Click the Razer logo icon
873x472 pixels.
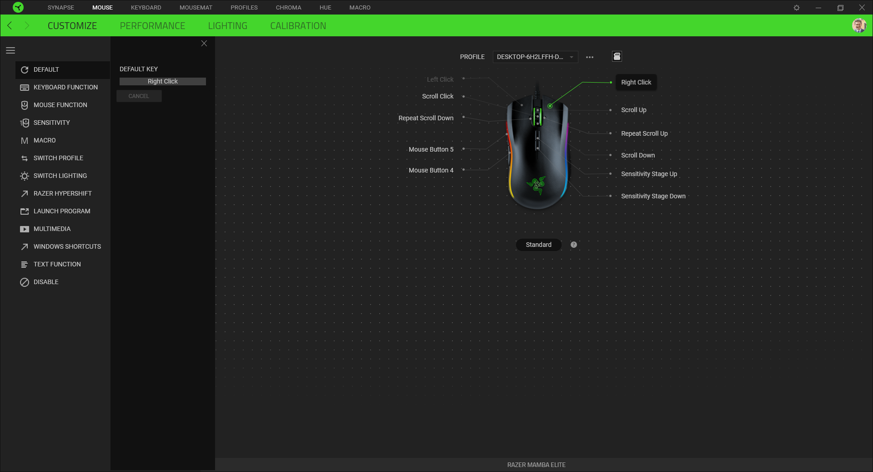point(18,7)
